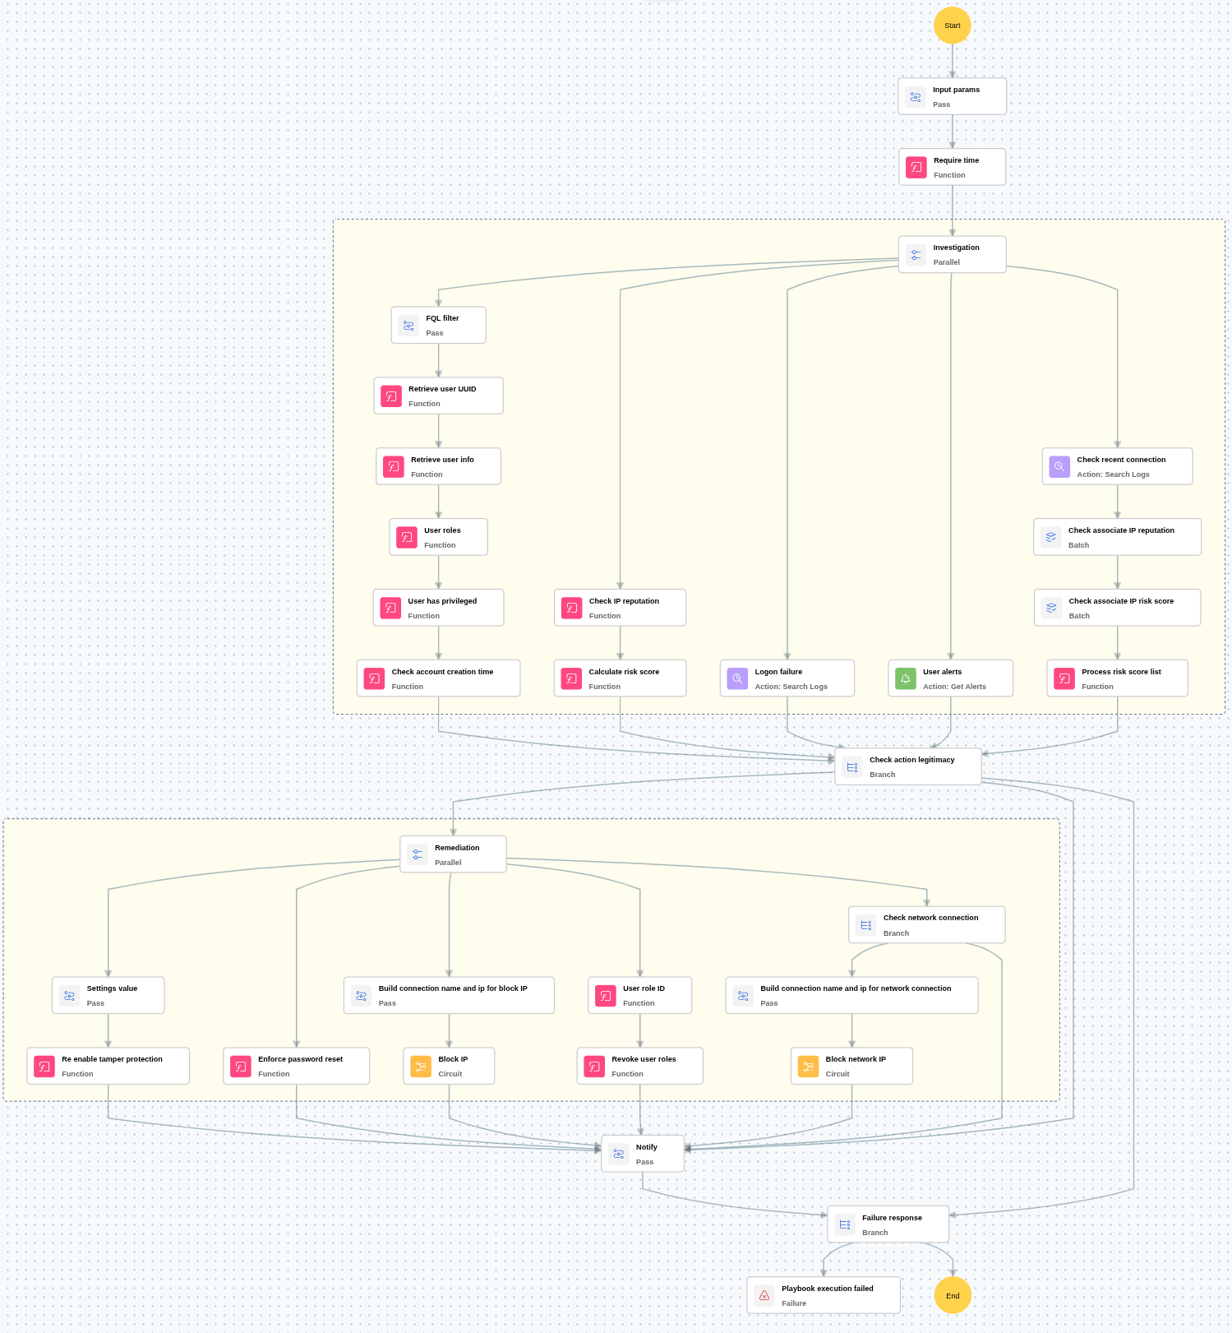Viewport: 1232px width, 1333px height.
Task: Select the Retrieve user UUID function icon
Action: click(391, 396)
